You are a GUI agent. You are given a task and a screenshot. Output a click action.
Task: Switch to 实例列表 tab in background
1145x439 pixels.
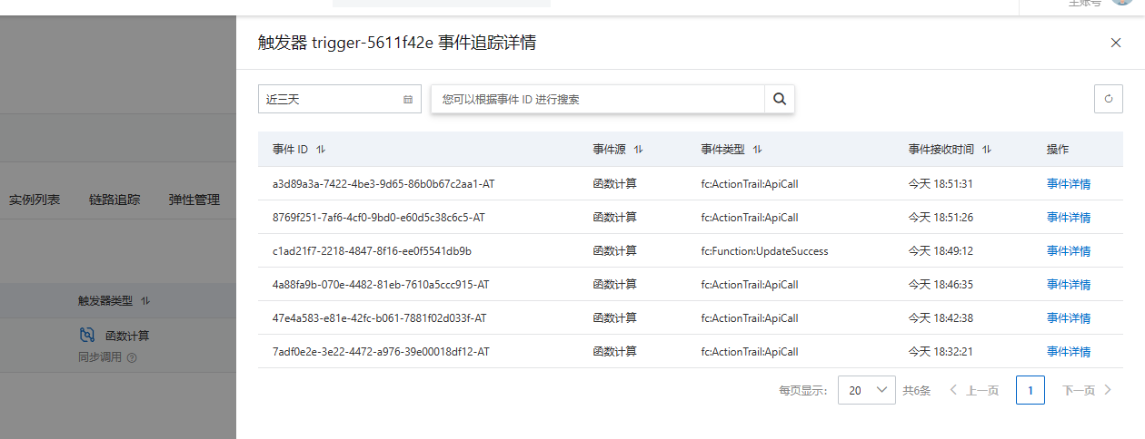pos(35,200)
